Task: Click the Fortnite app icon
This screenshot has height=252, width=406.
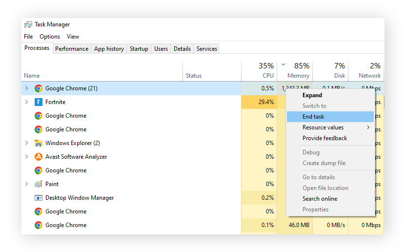Action: [39, 102]
